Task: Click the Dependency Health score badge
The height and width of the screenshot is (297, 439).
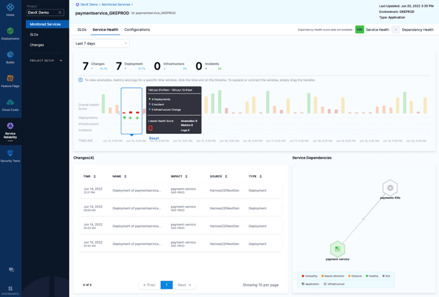Action: pos(395,29)
